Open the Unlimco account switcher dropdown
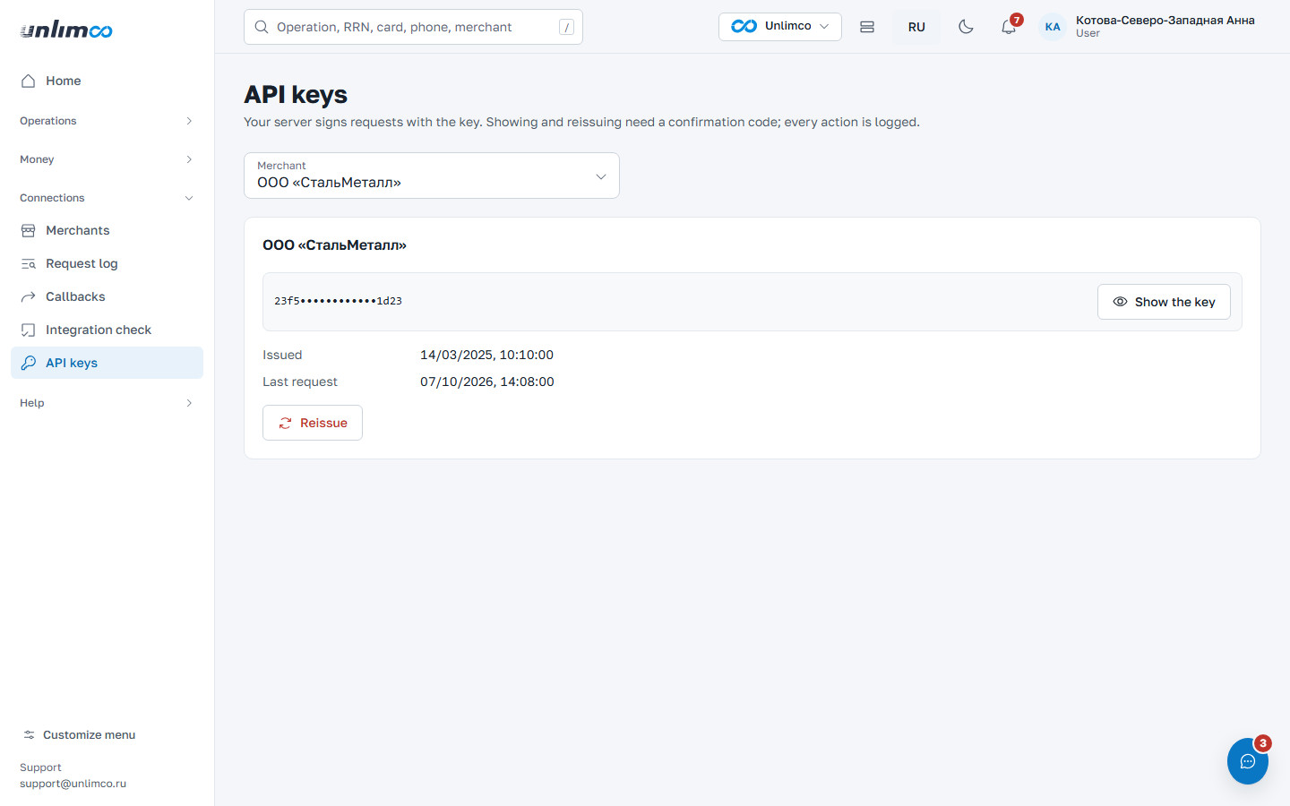1290x806 pixels. pyautogui.click(x=779, y=27)
